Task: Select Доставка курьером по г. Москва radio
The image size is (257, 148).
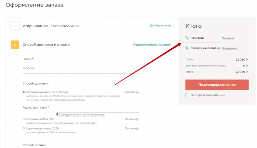Action: tap(24, 92)
